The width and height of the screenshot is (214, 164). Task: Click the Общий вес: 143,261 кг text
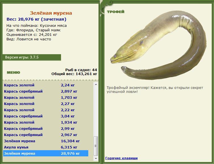click(x=74, y=74)
